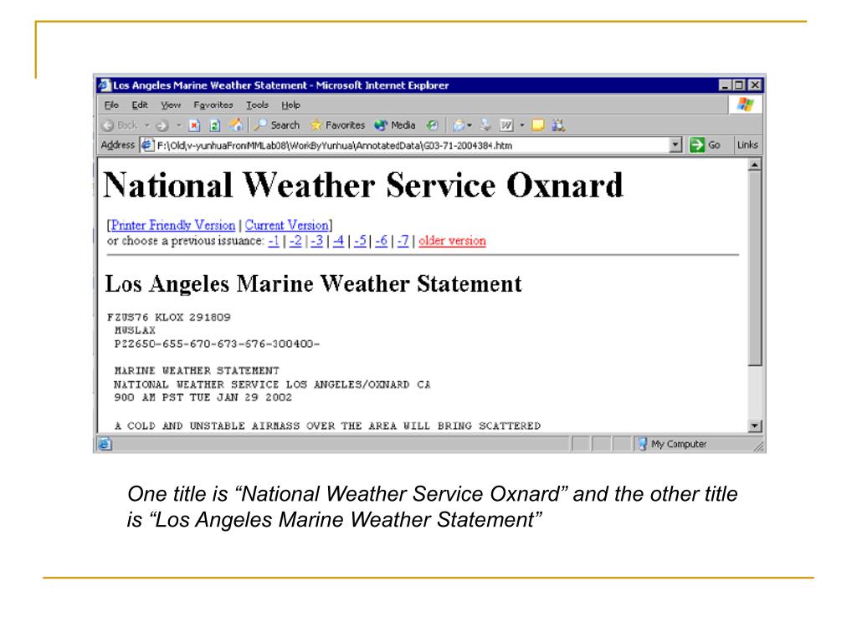Image resolution: width=857 pixels, height=642 pixels.
Task: Open previous issuance -3 link
Action: point(317,241)
